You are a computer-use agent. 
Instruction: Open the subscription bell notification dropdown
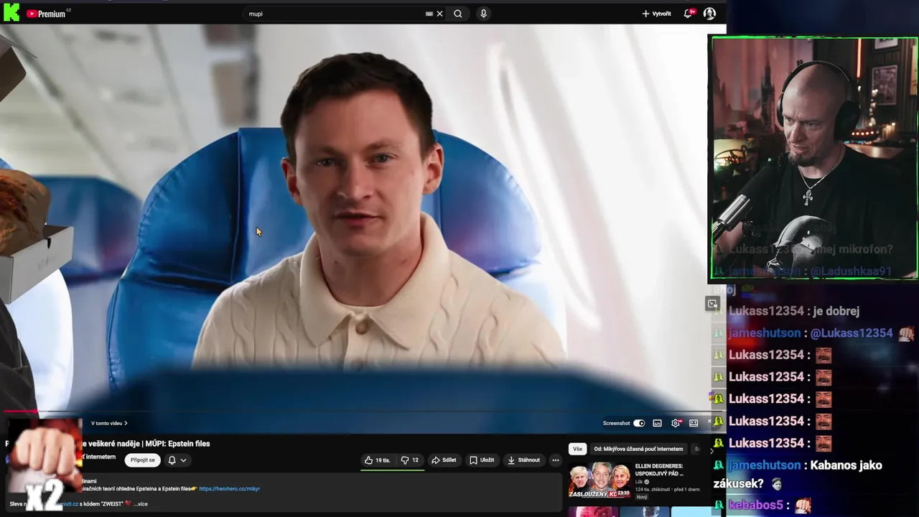coord(177,460)
